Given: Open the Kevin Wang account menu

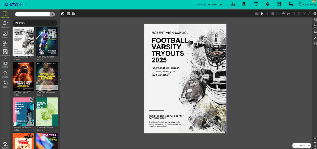Looking at the screenshot, I should pyautogui.click(x=308, y=4).
